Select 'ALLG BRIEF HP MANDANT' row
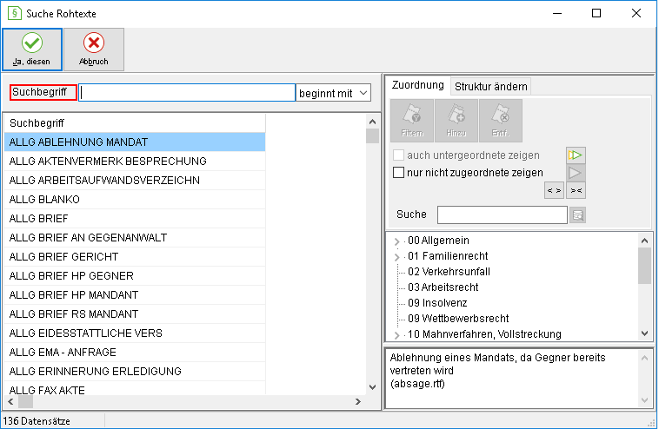Image resolution: width=659 pixels, height=429 pixels. click(x=135, y=294)
